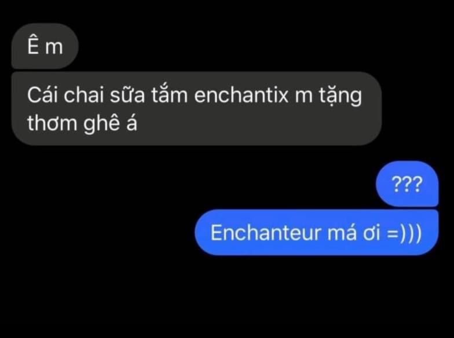This screenshot has width=454, height=338.
Task: Select the blue "???" message bubble
Action: 407,184
